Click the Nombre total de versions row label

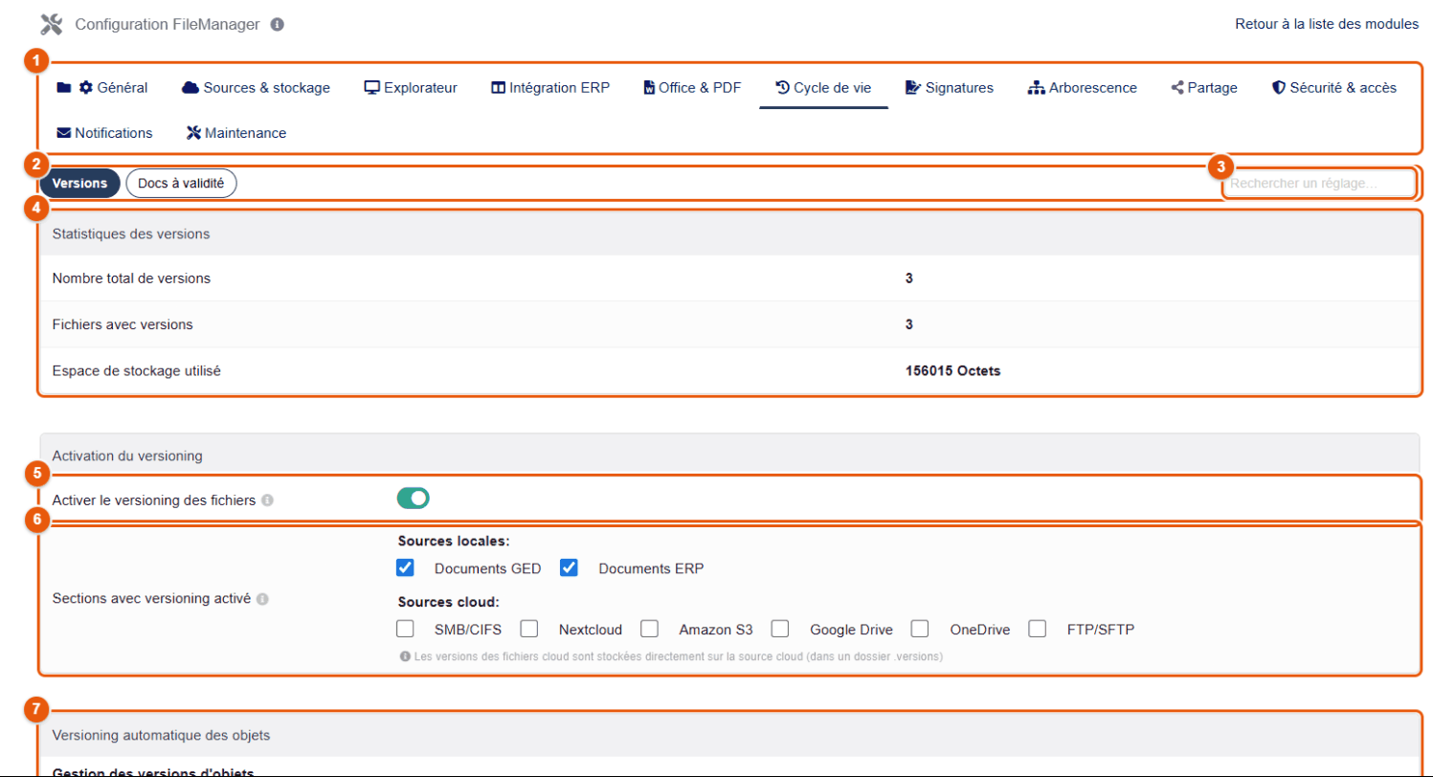[x=131, y=278]
